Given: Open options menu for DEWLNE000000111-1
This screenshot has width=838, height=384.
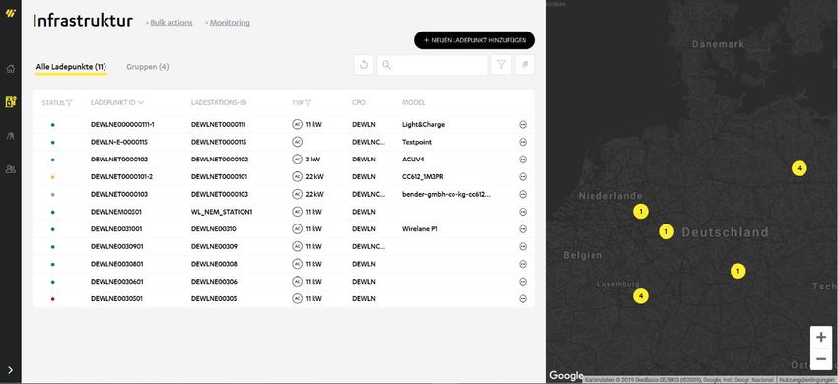Looking at the screenshot, I should click(523, 124).
